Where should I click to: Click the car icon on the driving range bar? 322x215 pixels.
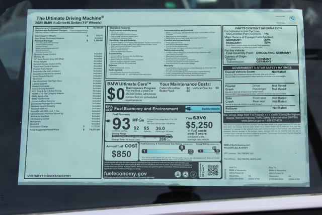[169, 136]
